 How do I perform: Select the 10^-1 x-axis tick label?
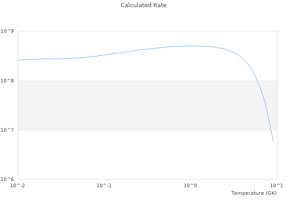104,185
